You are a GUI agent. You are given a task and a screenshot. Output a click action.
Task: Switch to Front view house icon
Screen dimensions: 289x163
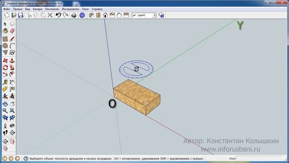click(x=105, y=15)
